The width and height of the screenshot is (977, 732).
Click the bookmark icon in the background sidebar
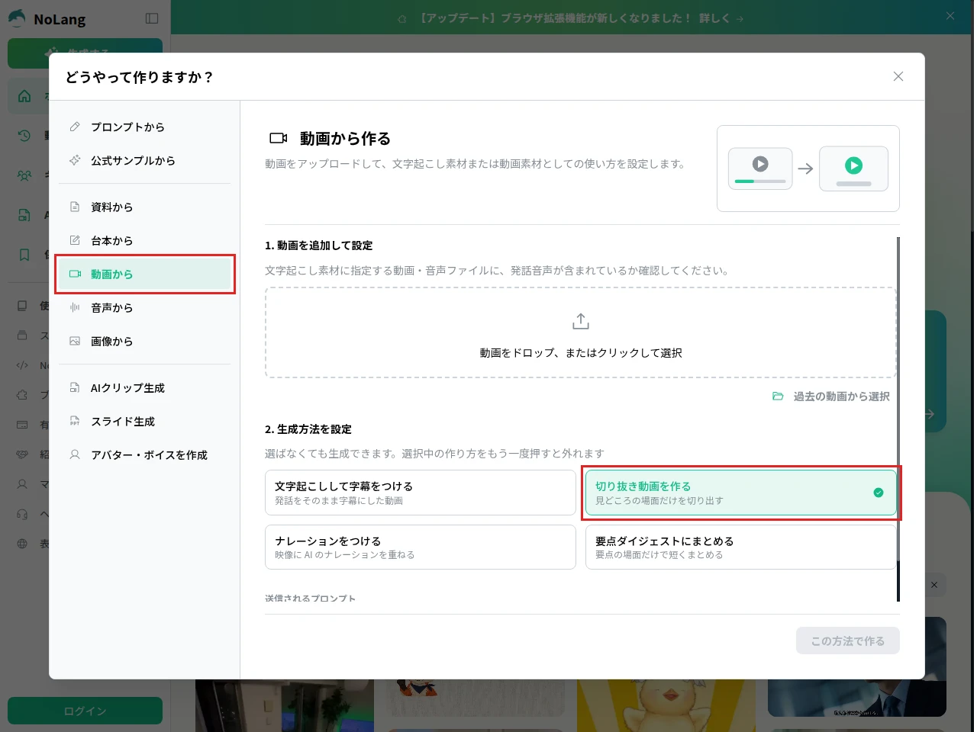coord(24,255)
